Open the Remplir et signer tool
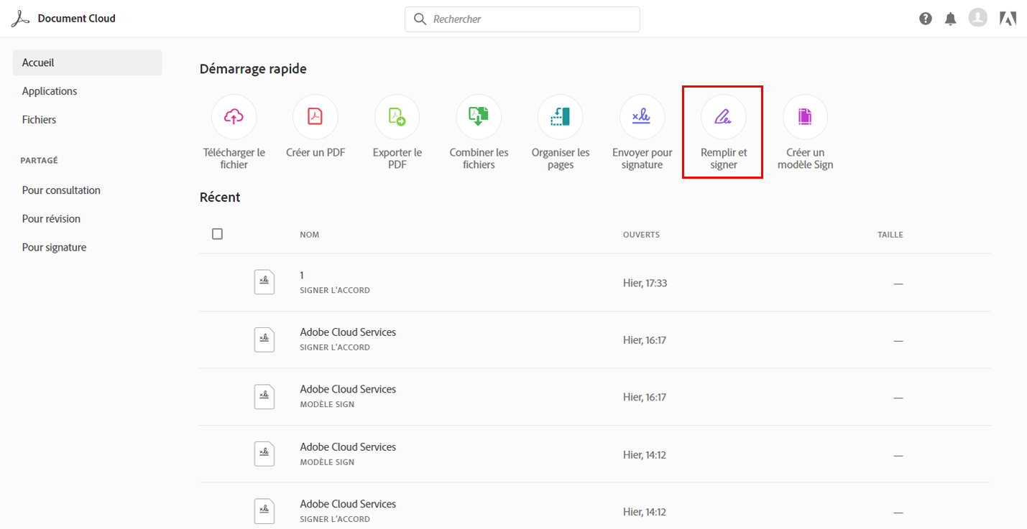 point(723,117)
